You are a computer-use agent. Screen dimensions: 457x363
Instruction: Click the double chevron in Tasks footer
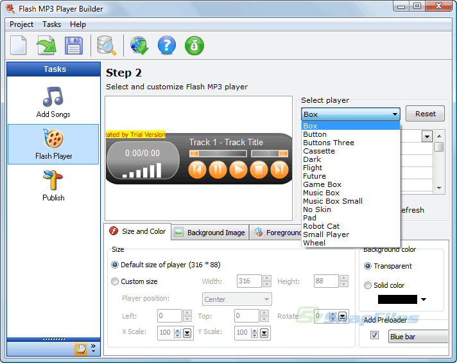click(93, 347)
